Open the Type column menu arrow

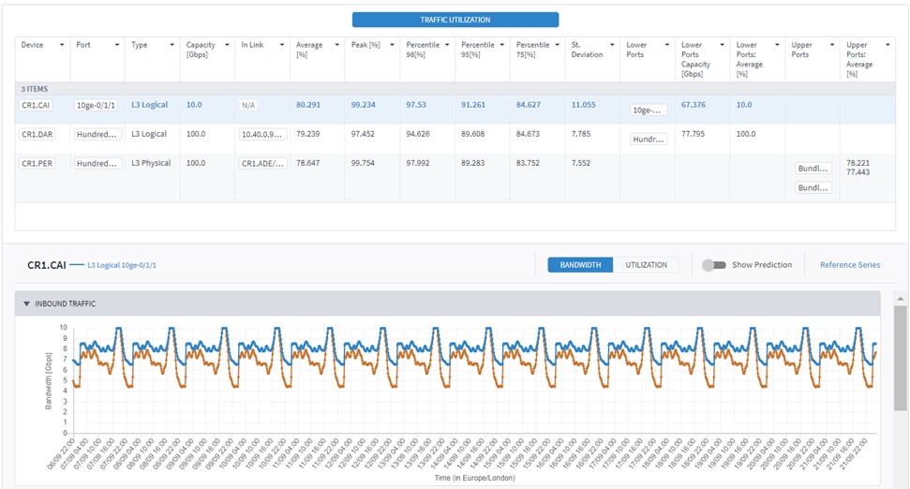pyautogui.click(x=172, y=45)
